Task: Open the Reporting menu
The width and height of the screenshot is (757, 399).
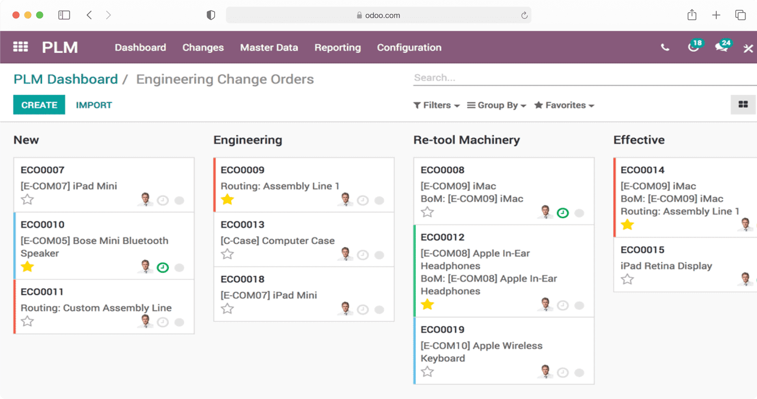Action: 337,47
